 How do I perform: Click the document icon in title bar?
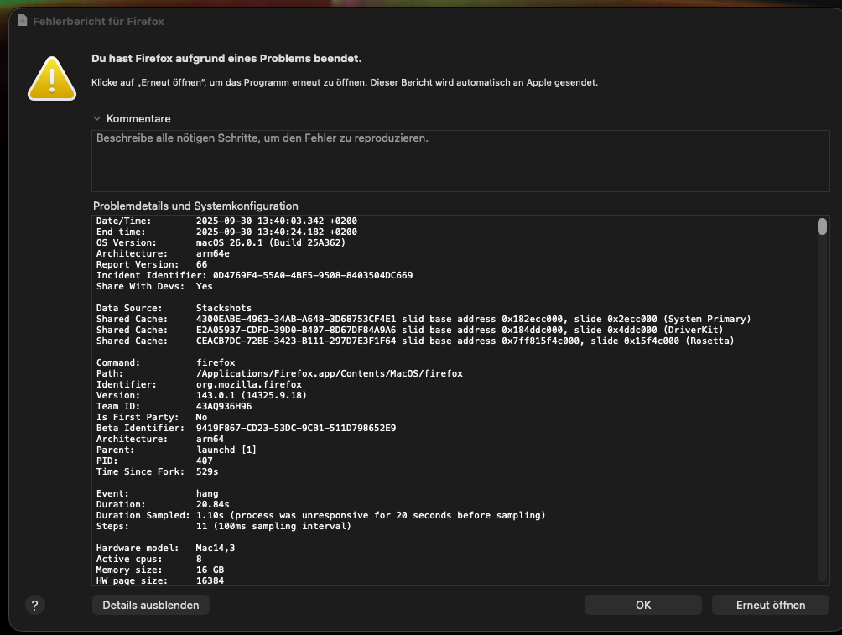(x=22, y=21)
